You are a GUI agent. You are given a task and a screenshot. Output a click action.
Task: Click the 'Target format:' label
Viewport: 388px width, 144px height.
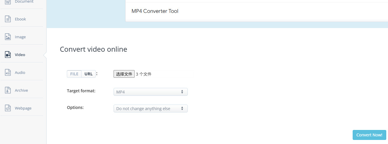point(81,91)
